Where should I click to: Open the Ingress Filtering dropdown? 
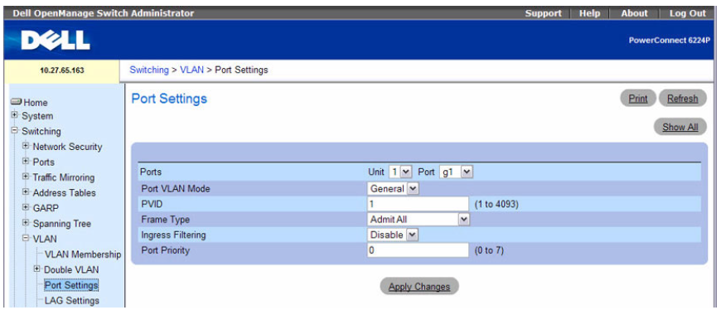393,235
